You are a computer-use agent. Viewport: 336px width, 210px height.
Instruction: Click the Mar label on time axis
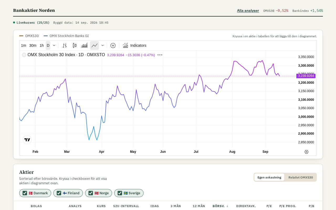(67, 152)
